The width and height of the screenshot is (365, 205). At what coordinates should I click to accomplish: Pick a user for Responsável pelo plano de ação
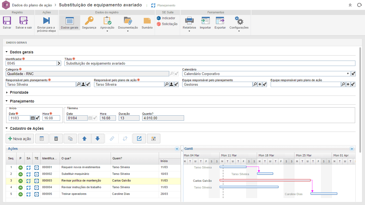(x=172, y=84)
